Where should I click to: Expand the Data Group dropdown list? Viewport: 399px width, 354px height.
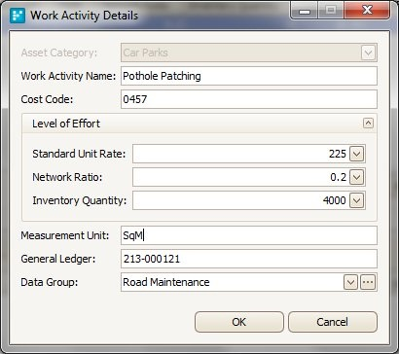click(350, 282)
